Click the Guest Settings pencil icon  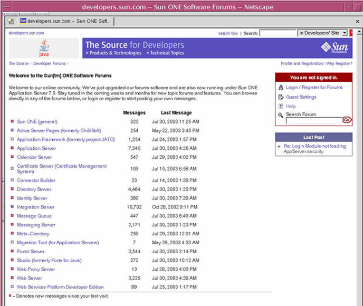coord(281,97)
